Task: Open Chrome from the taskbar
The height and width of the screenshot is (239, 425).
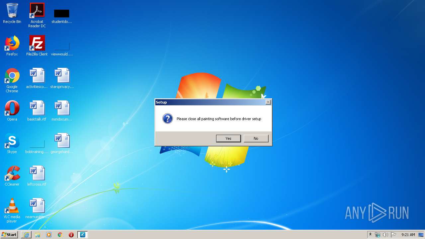Action: [60, 235]
